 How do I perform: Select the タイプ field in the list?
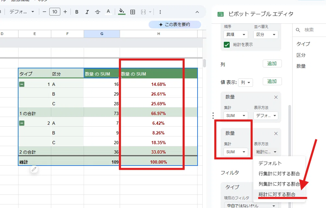pos(303,44)
